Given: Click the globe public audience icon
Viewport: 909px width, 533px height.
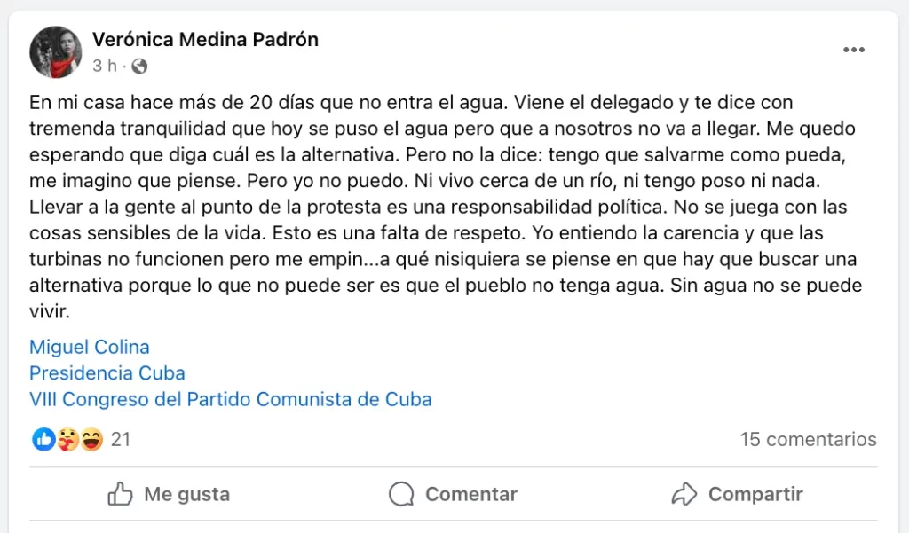Looking at the screenshot, I should (x=139, y=66).
